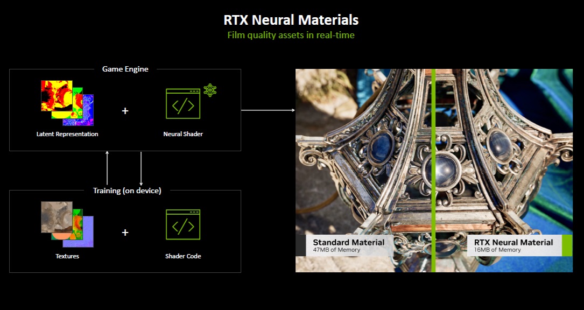Select the Textures image stack
Viewport: 584px width, 310px height.
tap(67, 224)
